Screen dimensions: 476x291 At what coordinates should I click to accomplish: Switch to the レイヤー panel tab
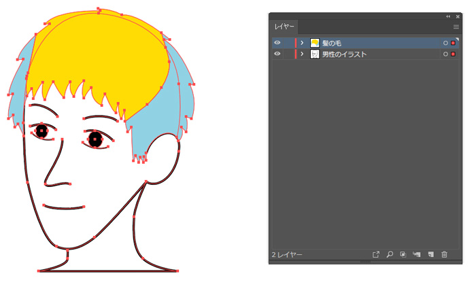coord(284,27)
